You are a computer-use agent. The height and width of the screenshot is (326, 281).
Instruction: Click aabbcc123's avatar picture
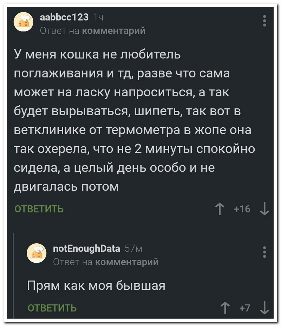pos(23,22)
